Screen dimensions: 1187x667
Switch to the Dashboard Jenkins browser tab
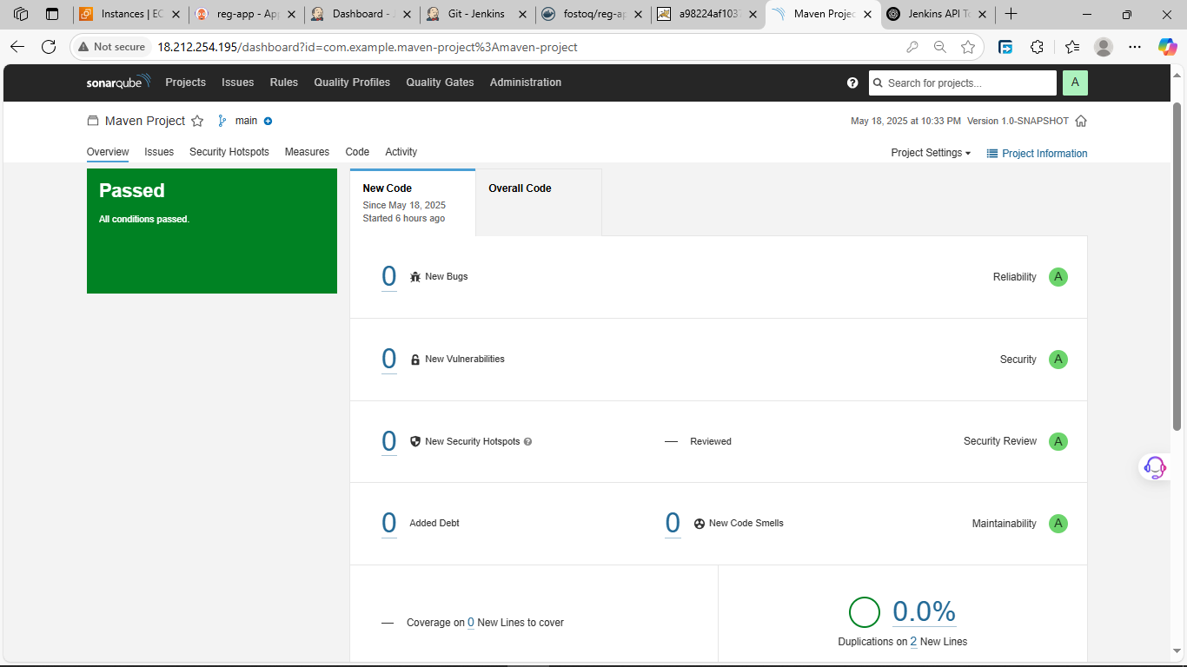(362, 14)
